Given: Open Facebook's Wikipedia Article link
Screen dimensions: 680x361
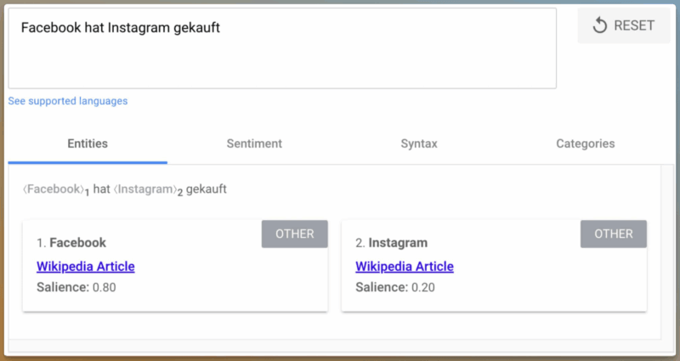Looking at the screenshot, I should tap(86, 267).
